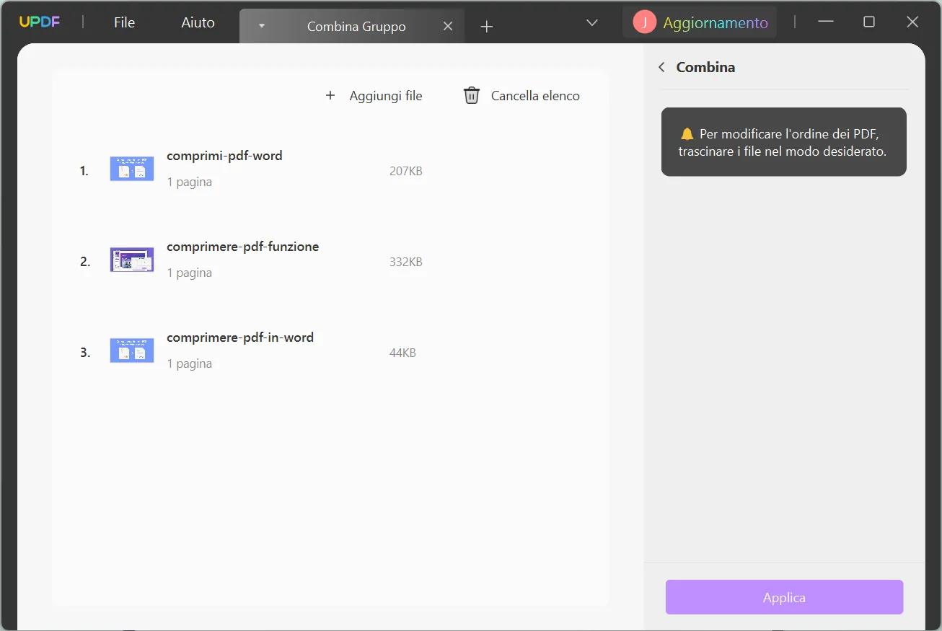Select the Aggiungi file plus icon
This screenshot has width=942, height=631.
point(330,95)
